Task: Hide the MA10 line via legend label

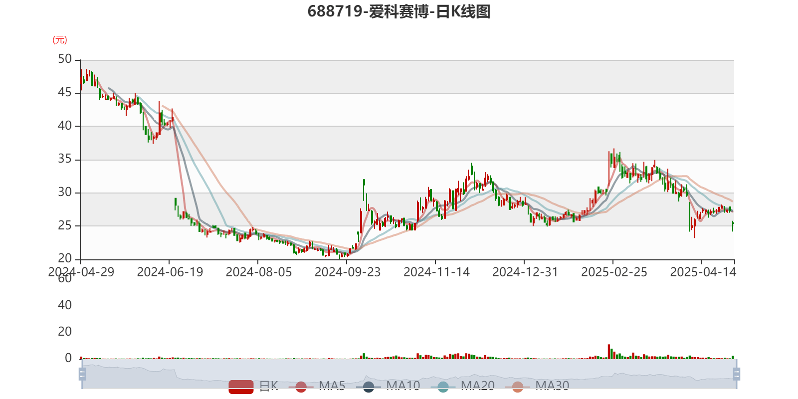Action: pyautogui.click(x=403, y=386)
